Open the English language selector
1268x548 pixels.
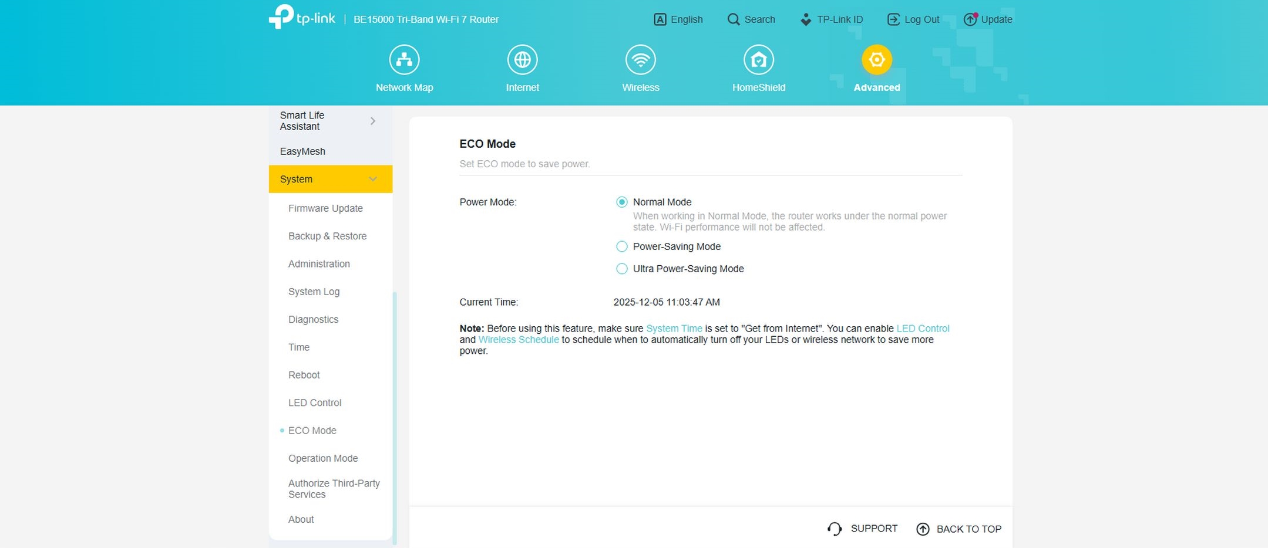coord(678,19)
